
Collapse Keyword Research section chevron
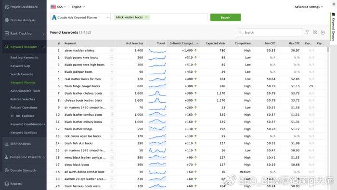point(44,47)
